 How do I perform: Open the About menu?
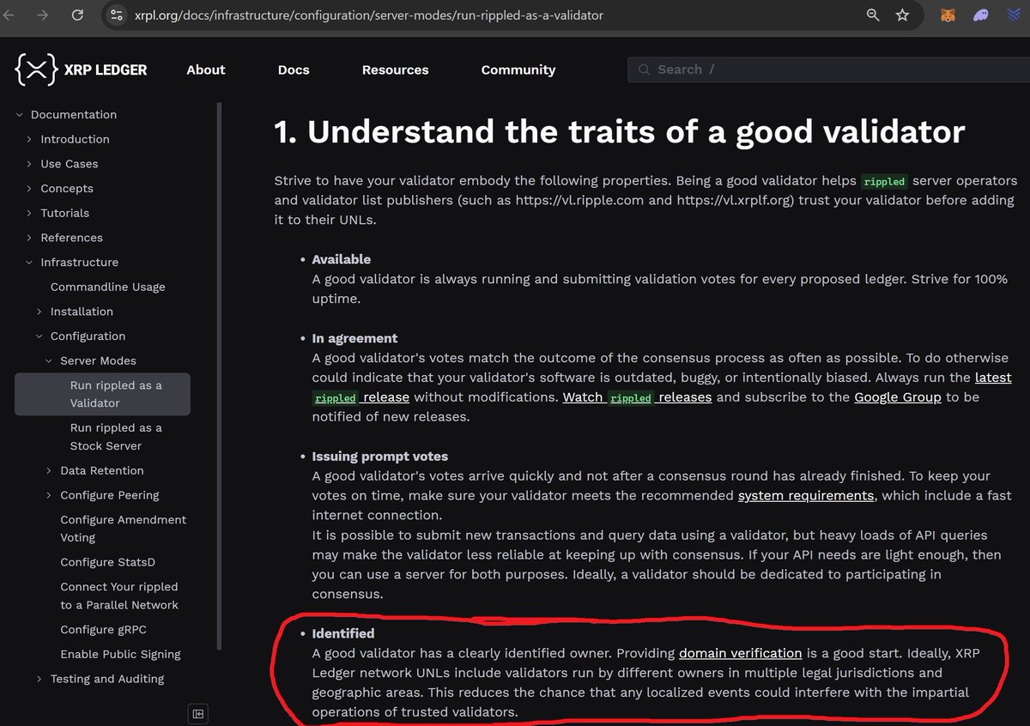tap(206, 70)
